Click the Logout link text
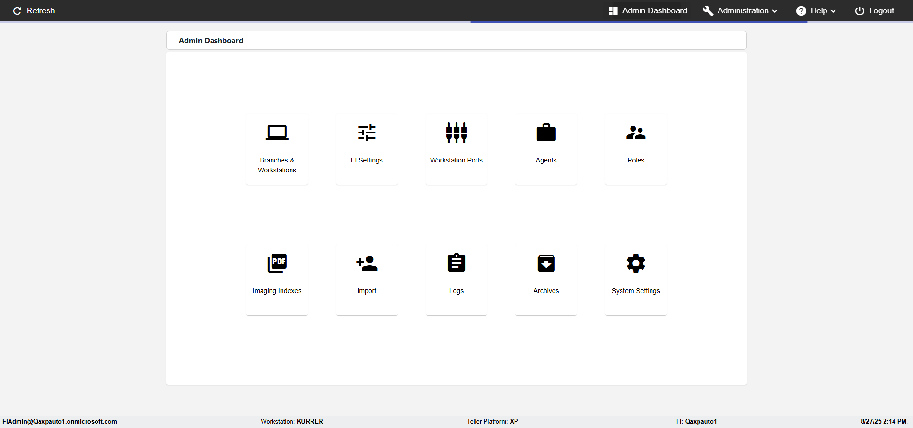 (x=882, y=10)
